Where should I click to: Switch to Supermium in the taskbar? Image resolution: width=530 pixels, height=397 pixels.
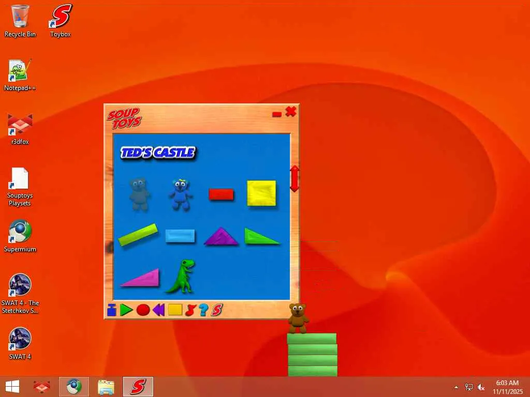pyautogui.click(x=73, y=387)
